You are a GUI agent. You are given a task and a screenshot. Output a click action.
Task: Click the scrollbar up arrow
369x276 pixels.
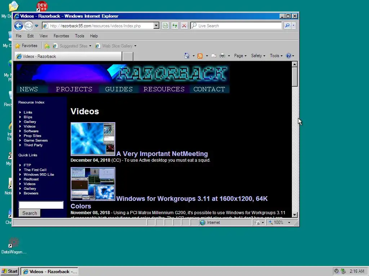pyautogui.click(x=295, y=64)
